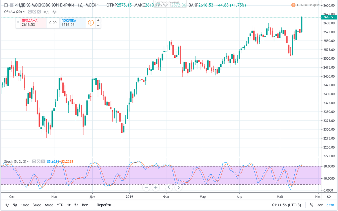Click the 80.0000 Stoch axis label
This screenshot has height=211, width=338.
coord(330,166)
